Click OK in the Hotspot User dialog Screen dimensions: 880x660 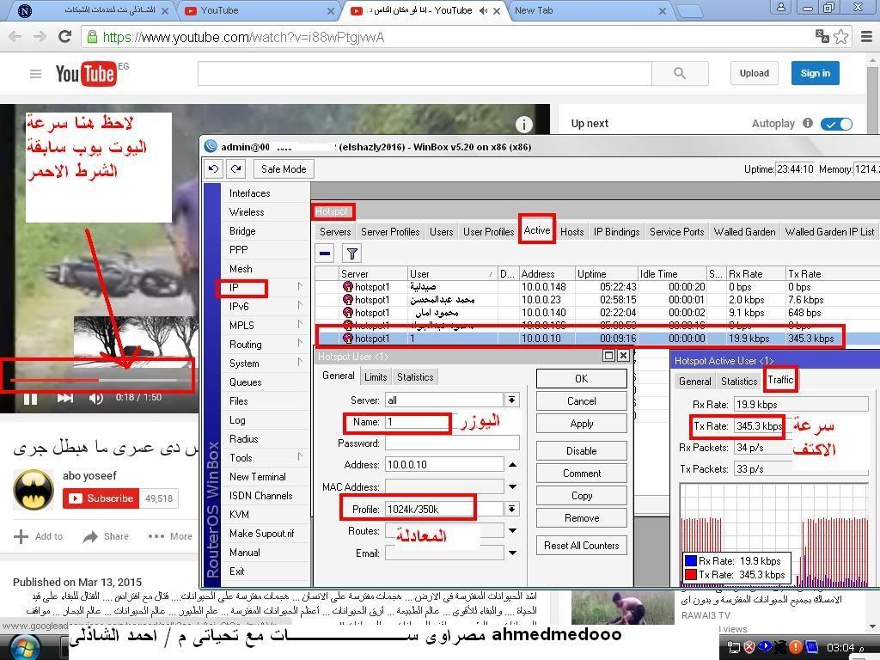[x=582, y=379]
